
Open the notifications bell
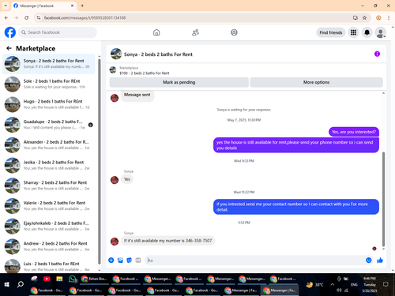[x=367, y=32]
